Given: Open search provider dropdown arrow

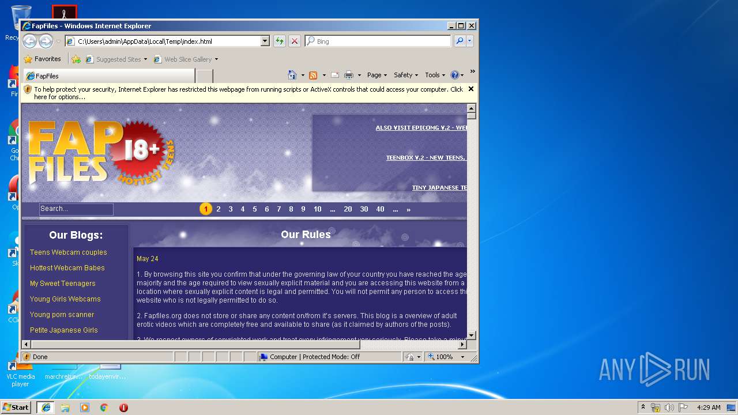Looking at the screenshot, I should point(470,41).
